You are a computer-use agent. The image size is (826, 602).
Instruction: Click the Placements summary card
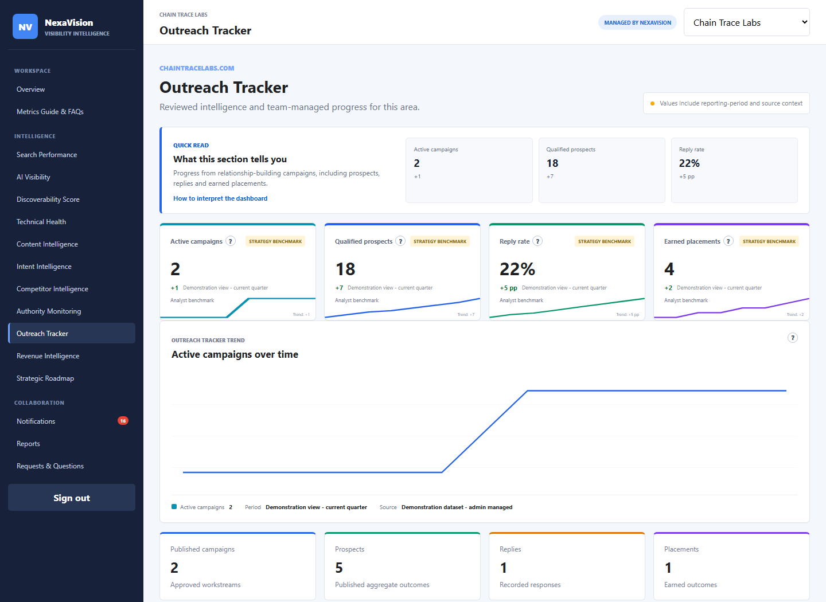(731, 566)
